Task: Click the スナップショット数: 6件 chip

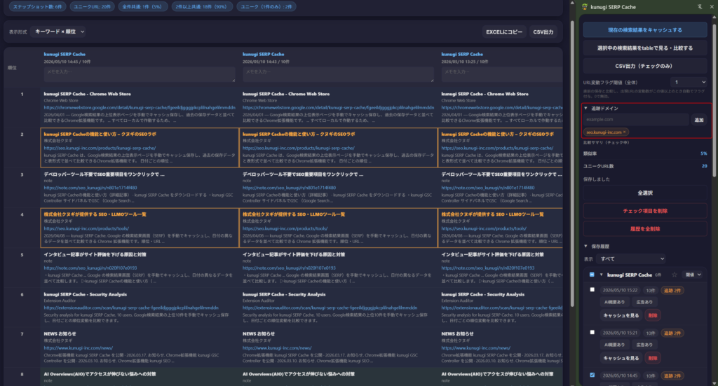Action: point(38,7)
